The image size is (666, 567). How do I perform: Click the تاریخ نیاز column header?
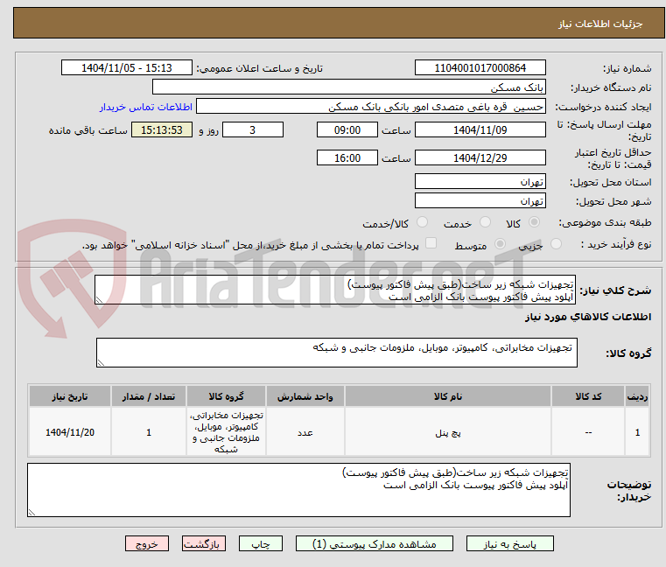(70, 396)
